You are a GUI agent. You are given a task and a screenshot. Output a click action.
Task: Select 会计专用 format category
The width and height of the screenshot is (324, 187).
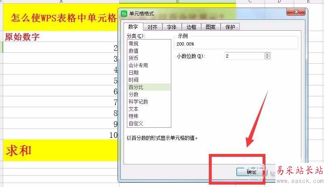click(x=149, y=65)
